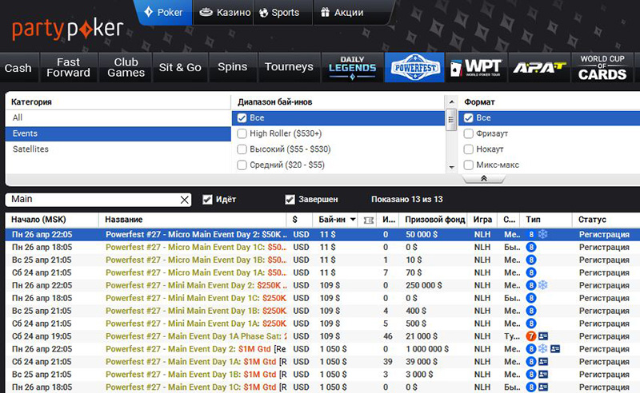Image resolution: width=640 pixels, height=393 pixels.
Task: Click the ticket icon column header
Action: point(368,220)
